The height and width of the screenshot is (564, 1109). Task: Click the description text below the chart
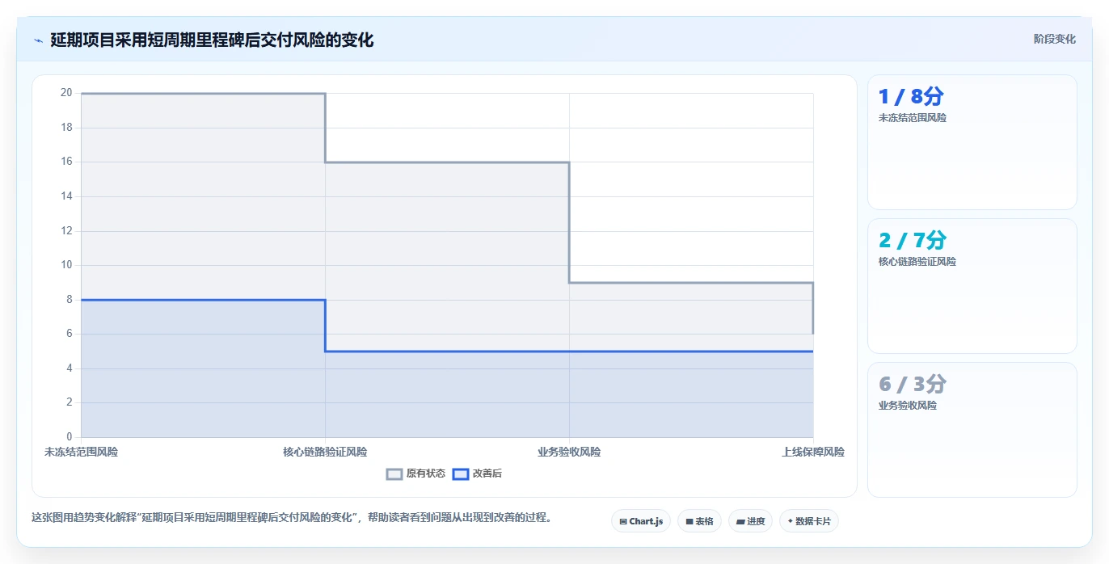(293, 518)
